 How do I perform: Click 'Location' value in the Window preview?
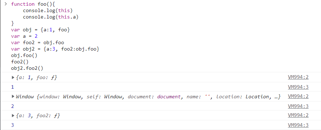[257, 97]
